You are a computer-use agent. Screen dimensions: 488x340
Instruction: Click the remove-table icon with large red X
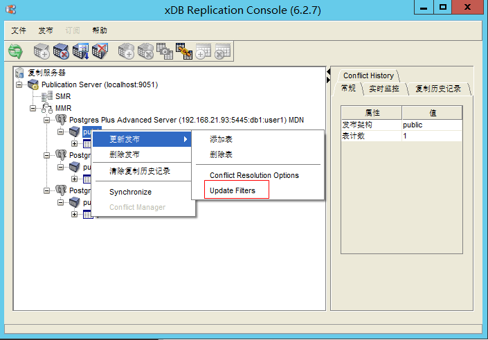[x=100, y=51]
